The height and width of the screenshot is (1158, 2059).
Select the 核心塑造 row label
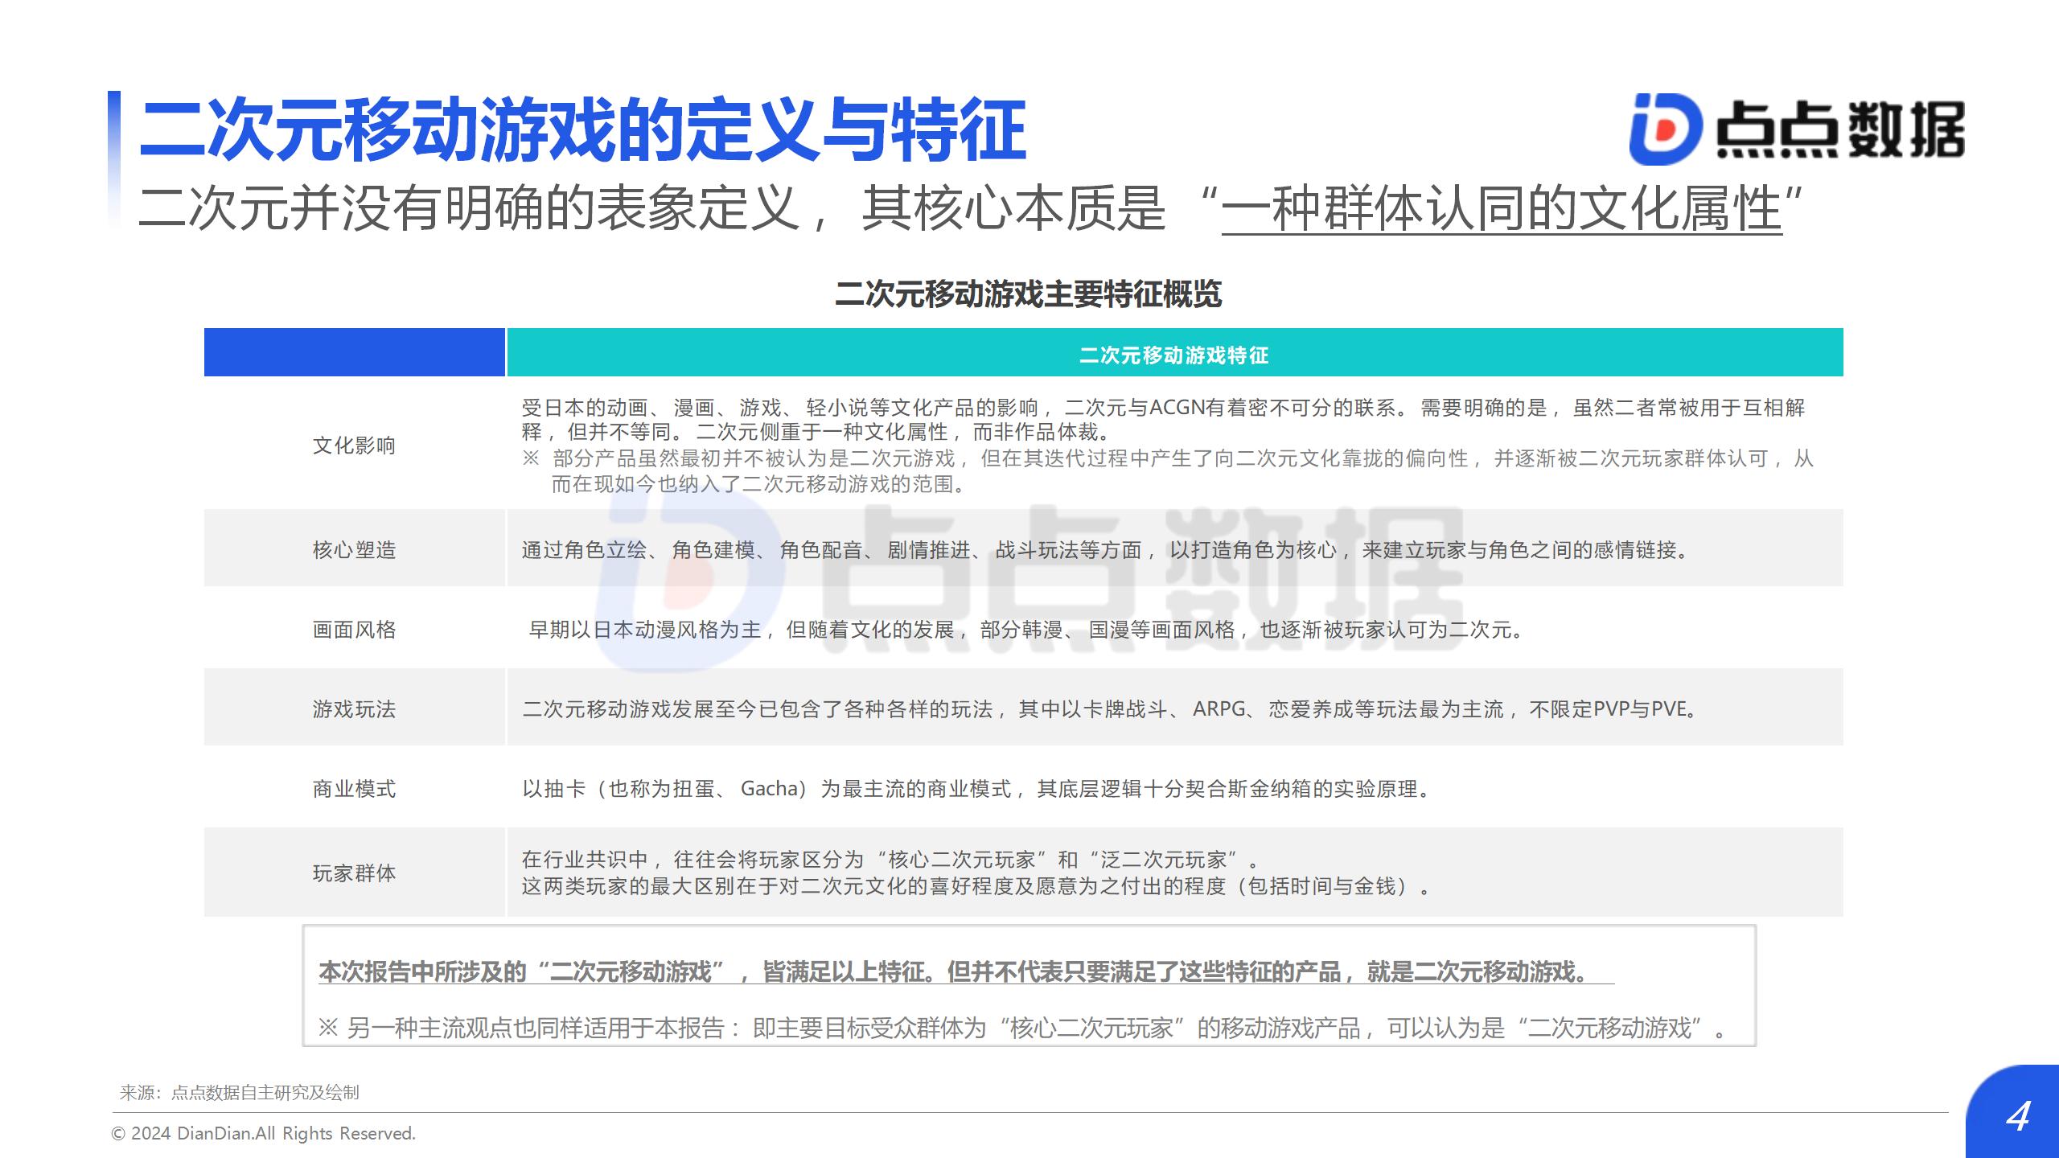tap(354, 550)
